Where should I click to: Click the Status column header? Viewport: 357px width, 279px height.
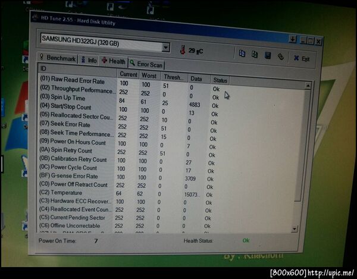pos(220,80)
